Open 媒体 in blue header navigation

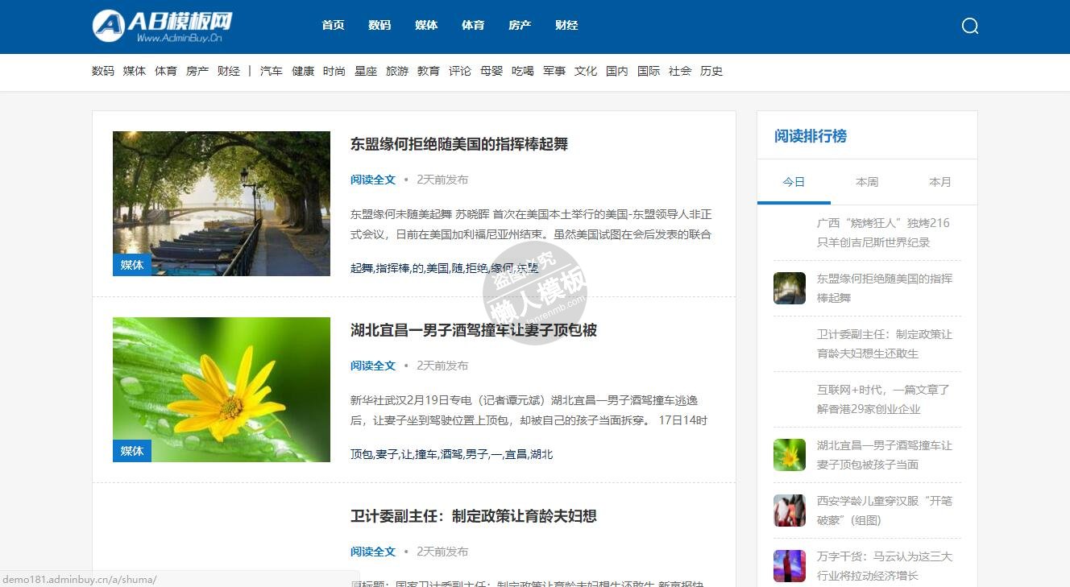click(426, 25)
